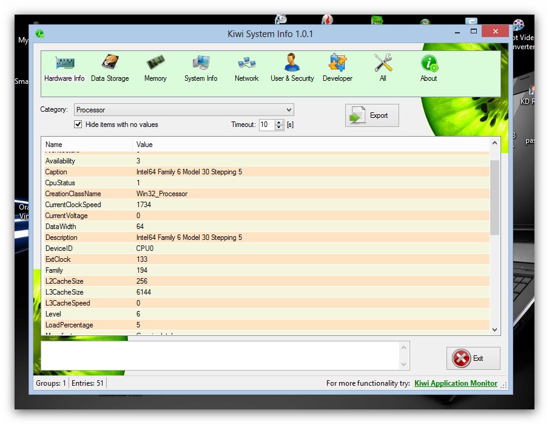Click the Kiwi app icon in title bar
This screenshot has height=424, width=549.
click(x=39, y=33)
